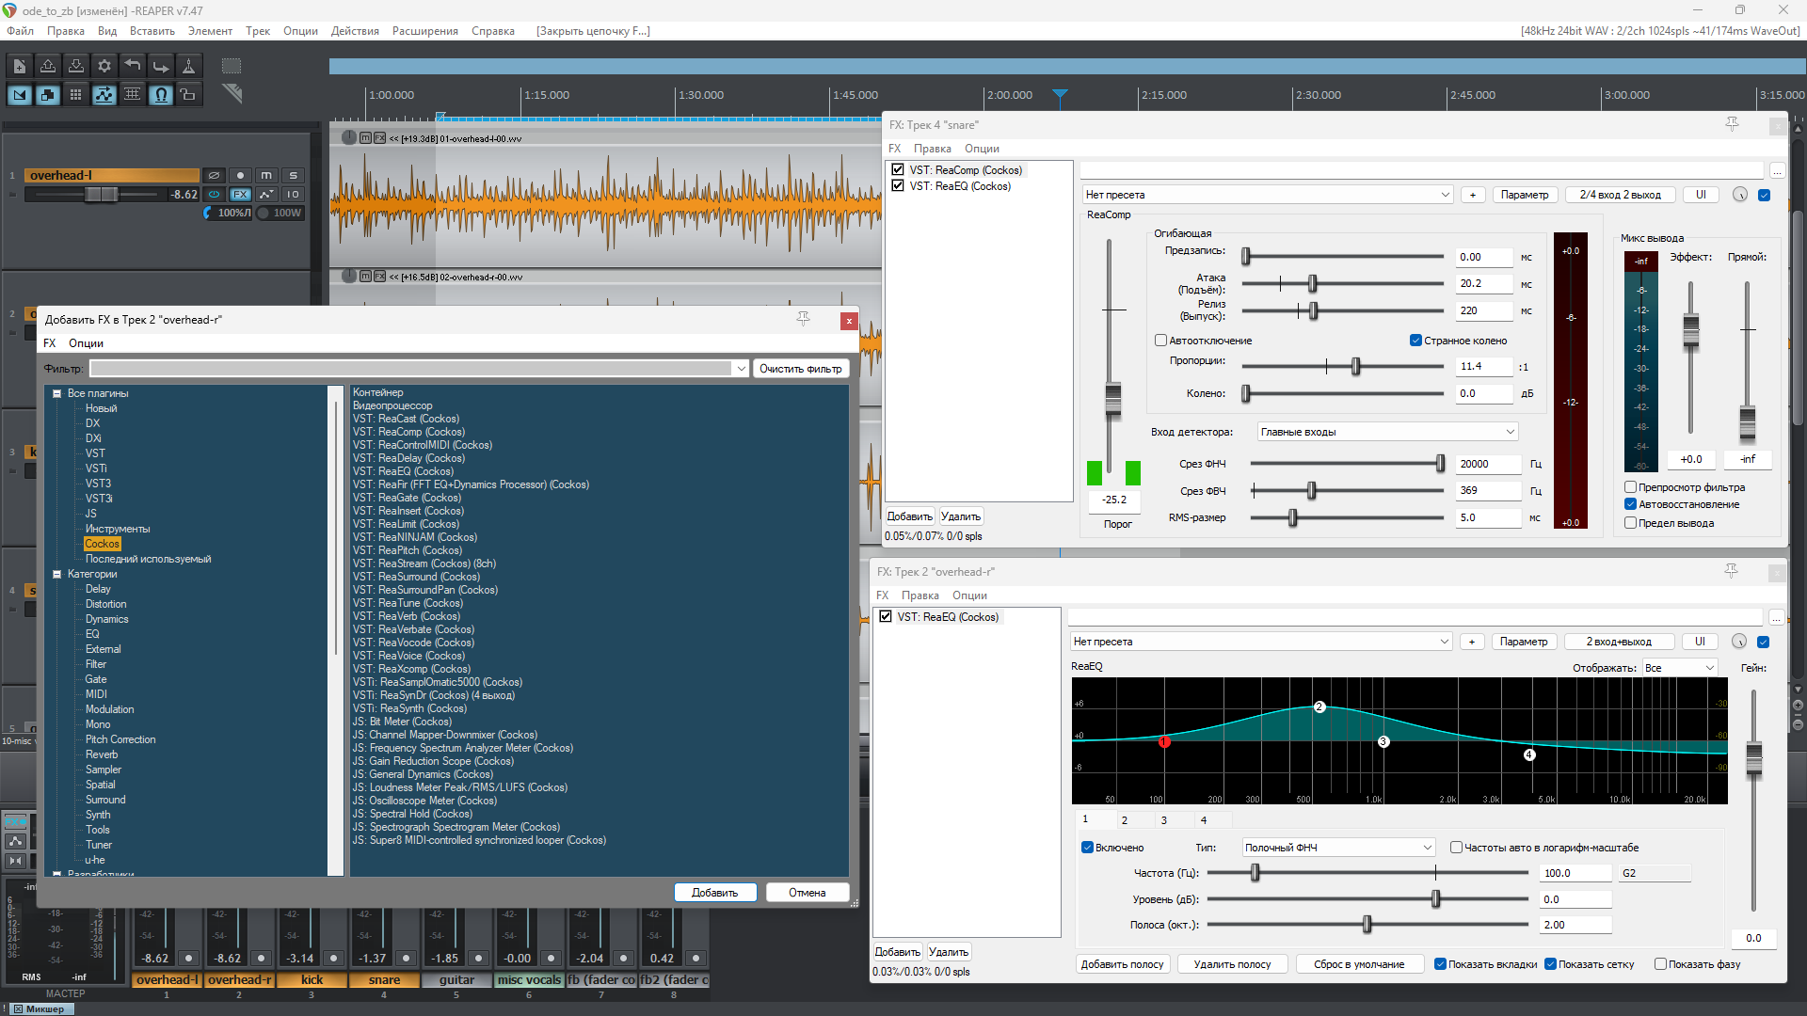Click the Добавить button in Add FX dialog
1807x1016 pixels.
point(714,893)
